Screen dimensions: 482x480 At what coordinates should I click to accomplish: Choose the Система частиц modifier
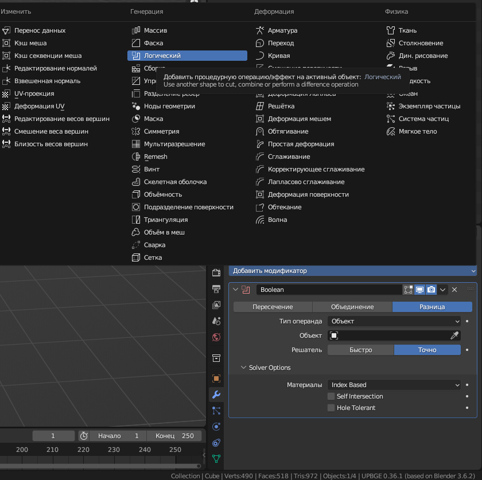pos(429,119)
